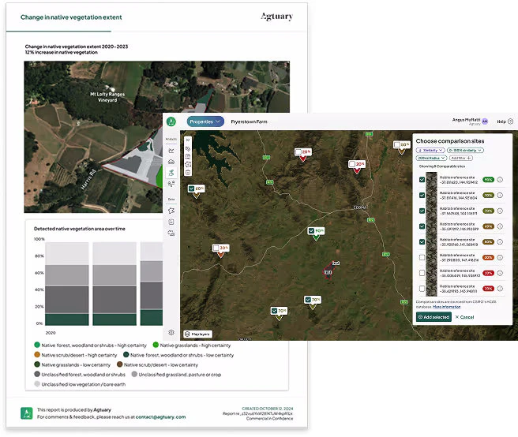Click the Native scrub/desert high certainty legend swatch

coord(37,355)
